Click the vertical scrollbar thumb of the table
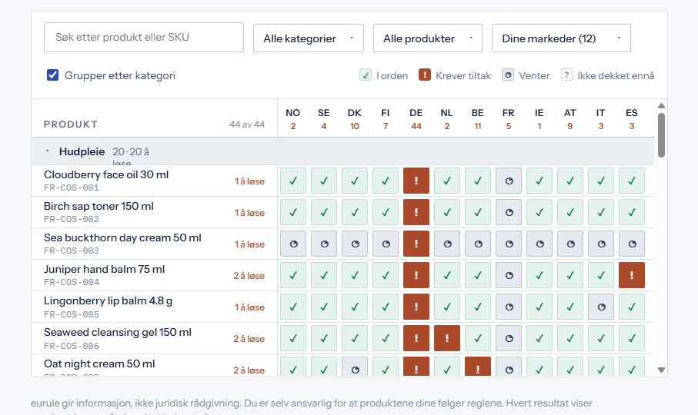This screenshot has height=415, width=698. click(x=662, y=135)
